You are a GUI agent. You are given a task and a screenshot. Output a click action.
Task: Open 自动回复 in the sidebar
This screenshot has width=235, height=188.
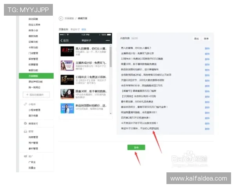coord(33,19)
